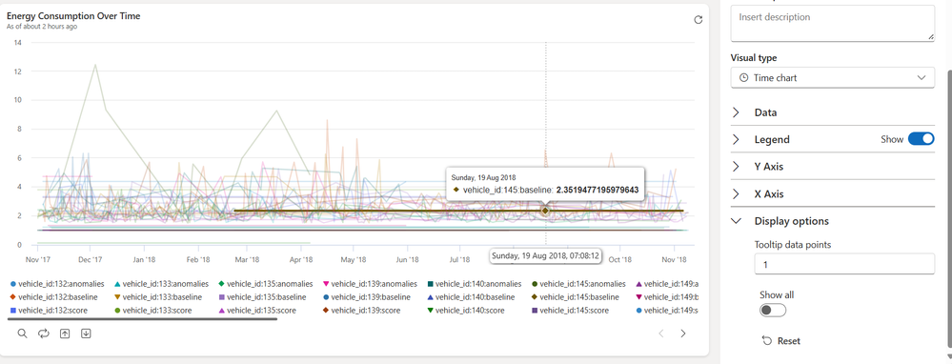952x364 pixels.
Task: Expand the Y Axis section
Action: click(x=832, y=166)
